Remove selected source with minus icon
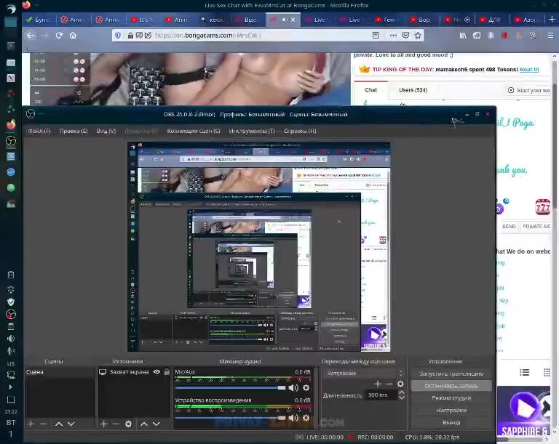This screenshot has height=444, width=559. point(116,424)
